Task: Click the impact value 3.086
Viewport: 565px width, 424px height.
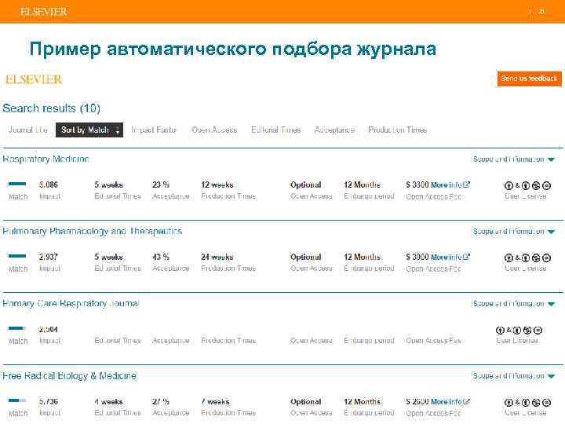Action: tap(49, 185)
